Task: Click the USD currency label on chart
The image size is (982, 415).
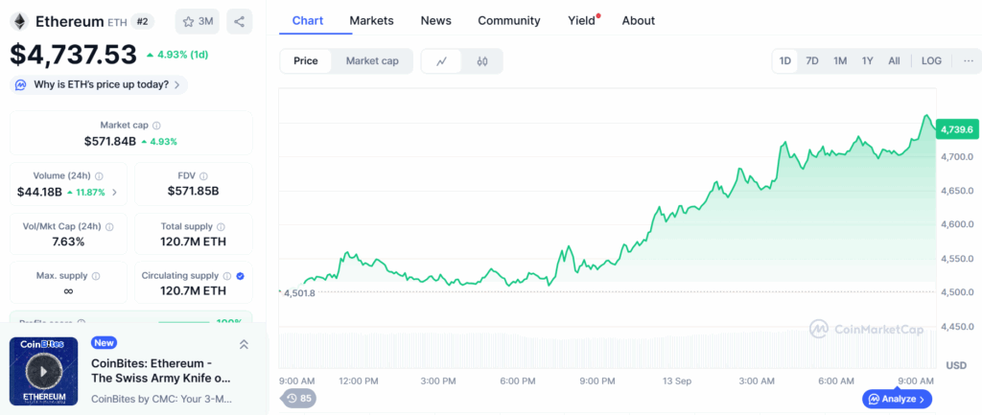Action: click(x=956, y=365)
